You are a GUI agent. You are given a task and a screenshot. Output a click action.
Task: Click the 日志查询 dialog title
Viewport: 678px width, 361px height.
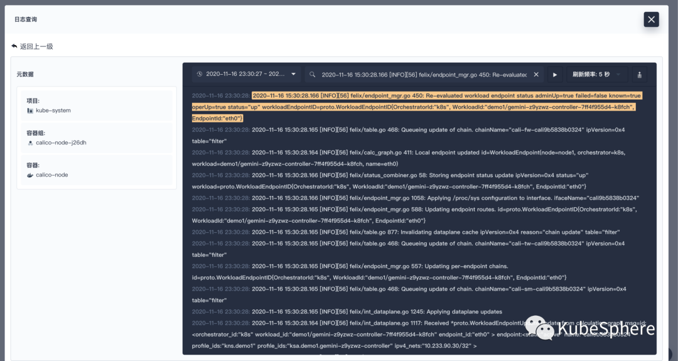(26, 19)
